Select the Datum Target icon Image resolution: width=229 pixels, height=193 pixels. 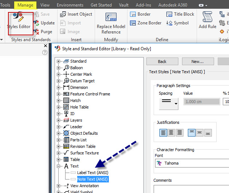(66, 81)
